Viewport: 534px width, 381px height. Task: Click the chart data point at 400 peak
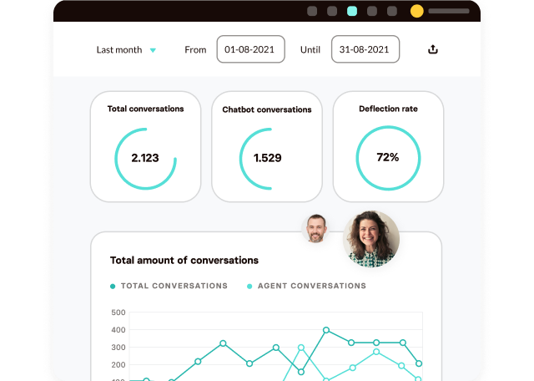tap(326, 330)
